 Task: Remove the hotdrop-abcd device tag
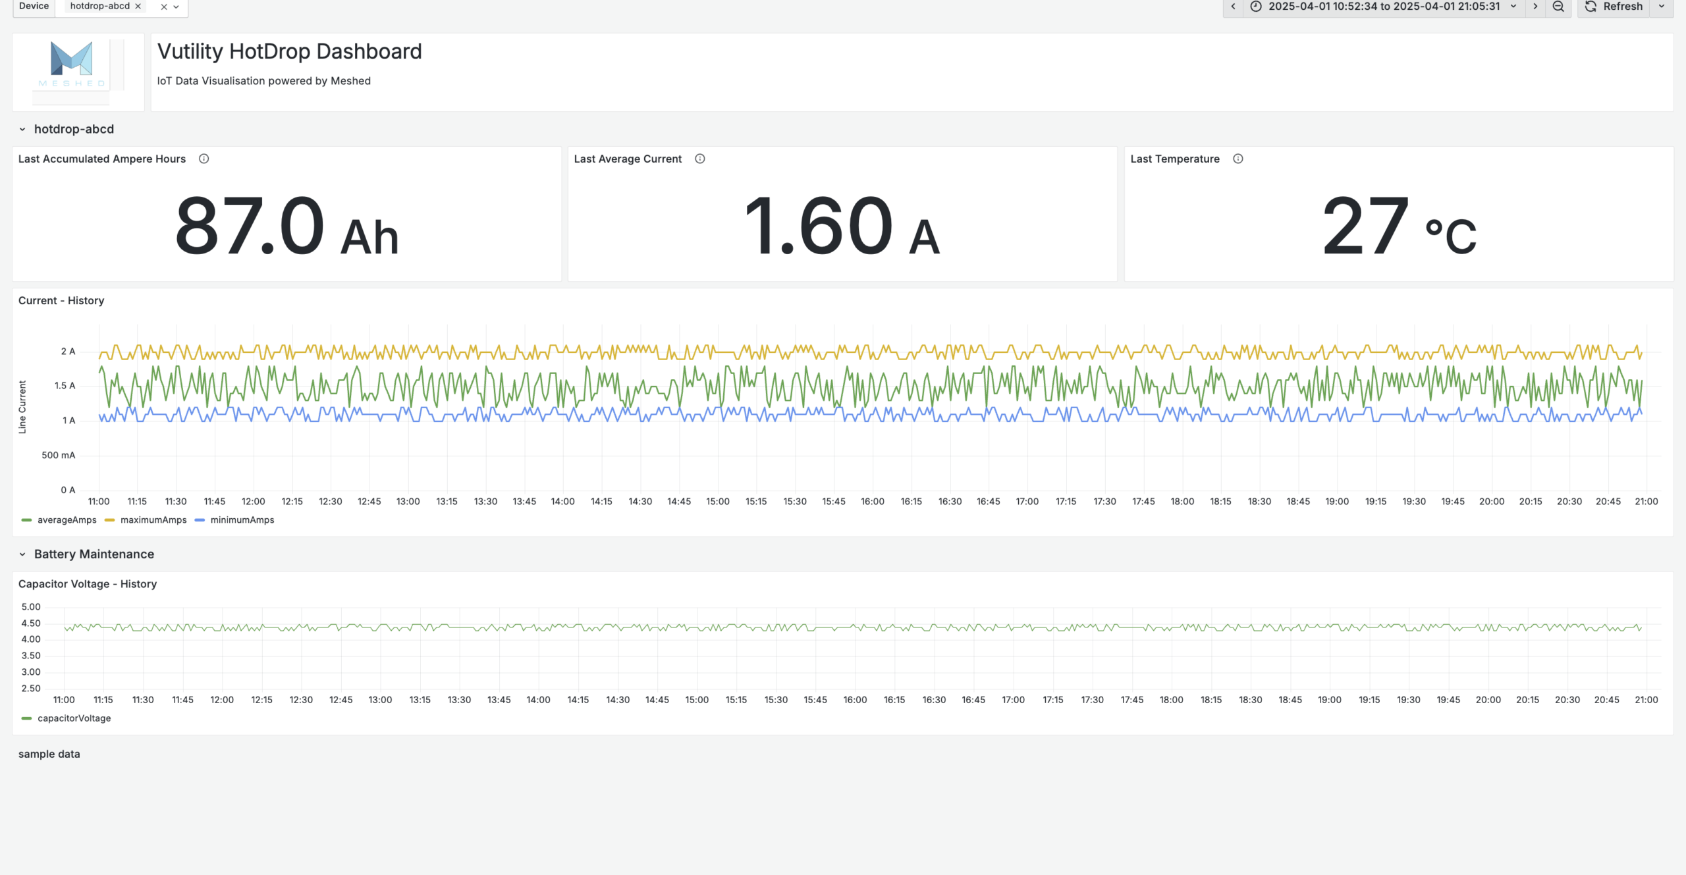(138, 6)
